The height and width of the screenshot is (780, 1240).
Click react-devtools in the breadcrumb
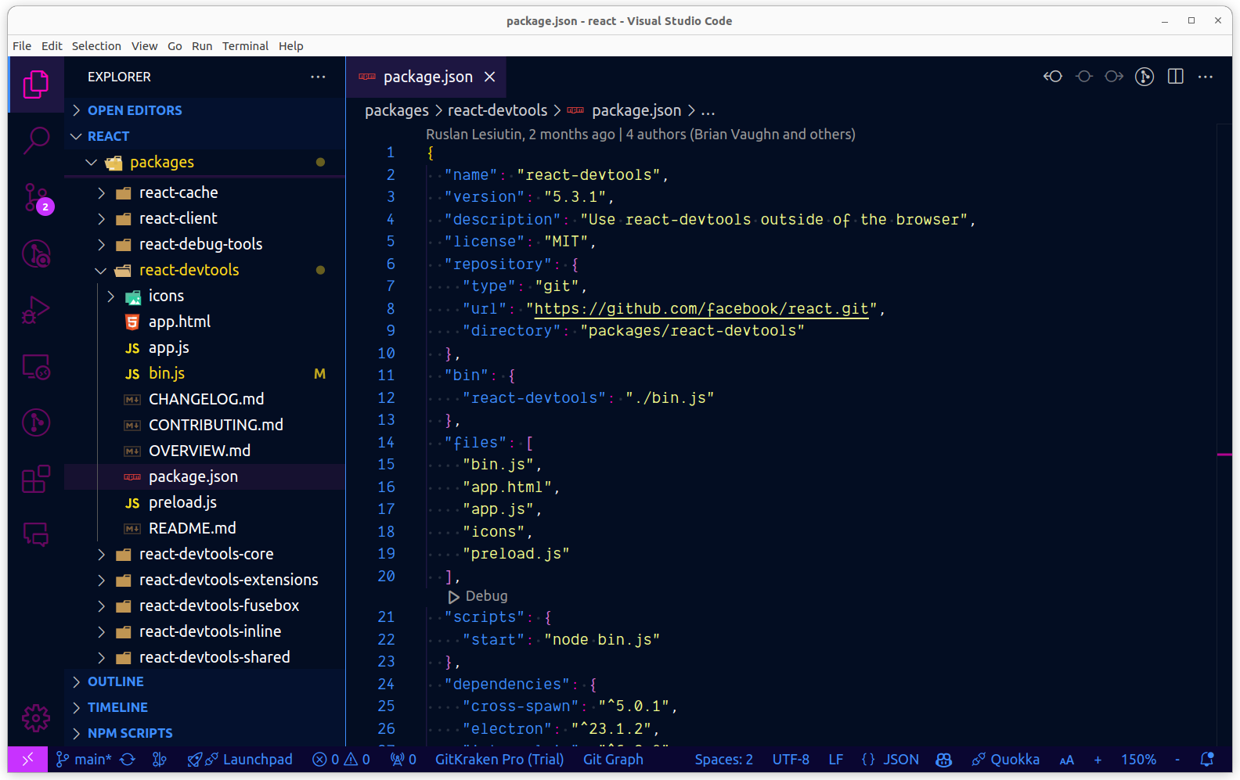497,110
